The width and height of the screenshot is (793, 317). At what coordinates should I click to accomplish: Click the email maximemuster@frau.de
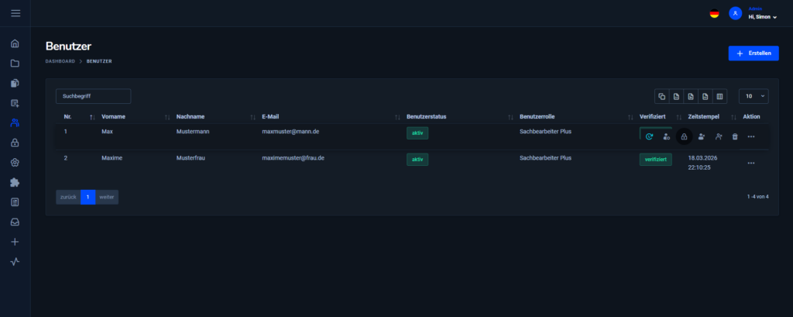tap(293, 157)
